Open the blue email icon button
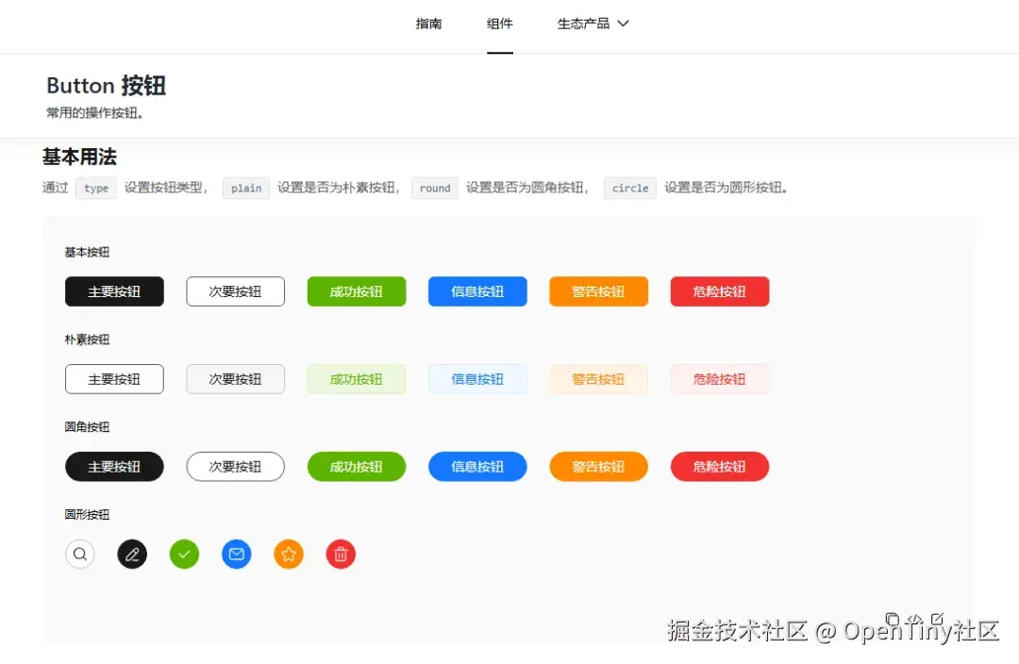This screenshot has height=664, width=1019. 236,554
